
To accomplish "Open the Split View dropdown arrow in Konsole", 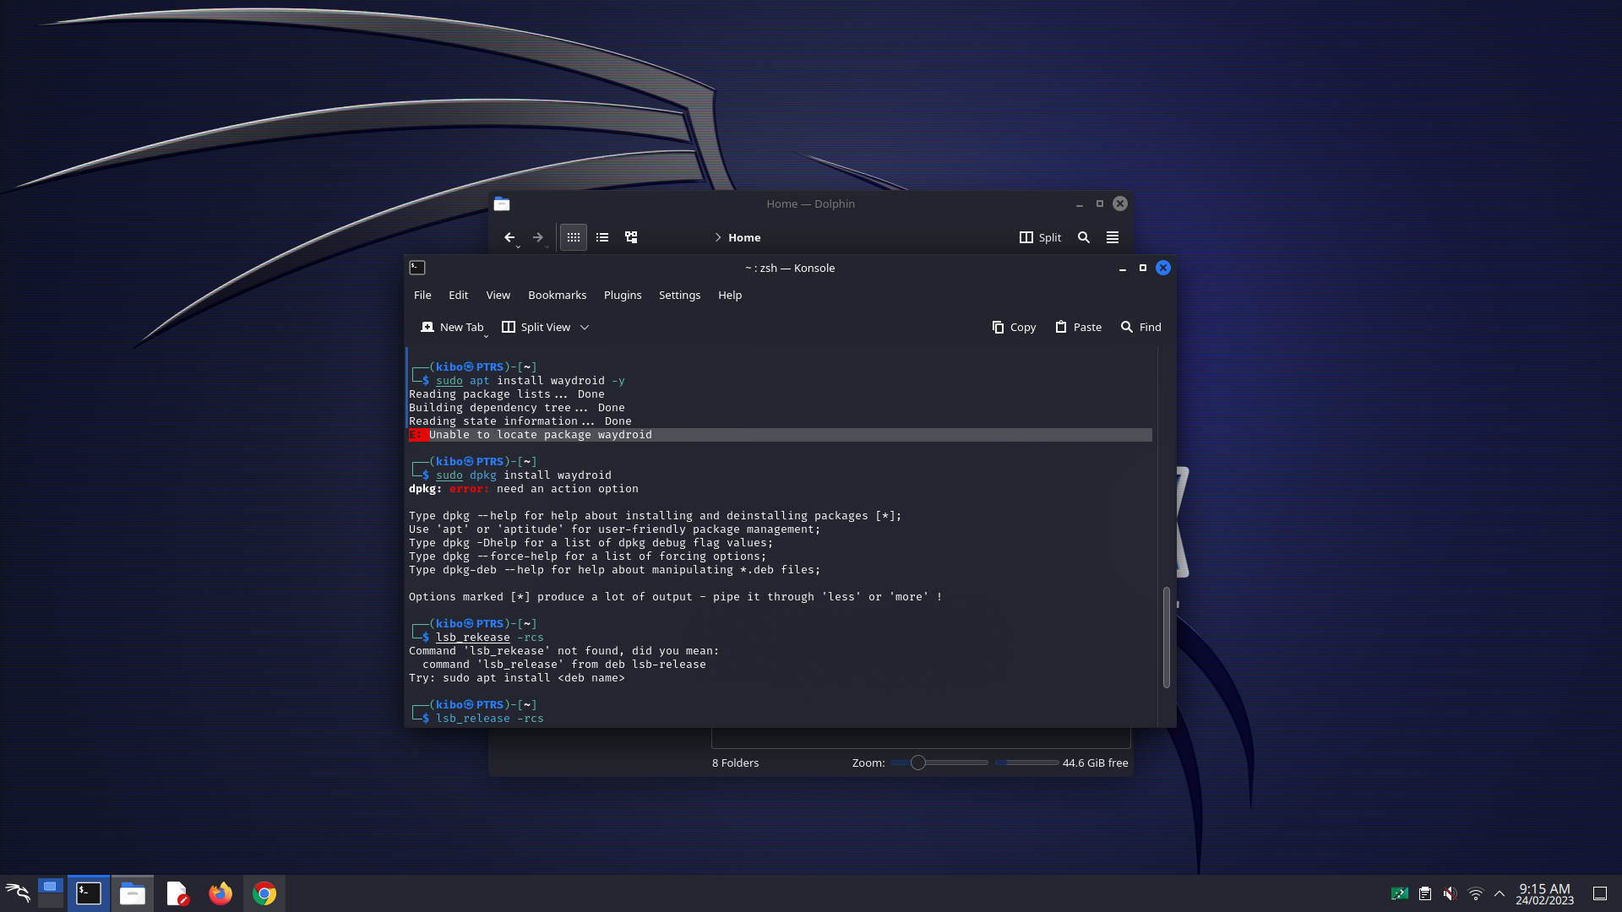I will point(584,327).
